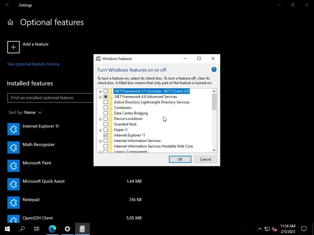Click OK in Windows Features

[x=180, y=159]
